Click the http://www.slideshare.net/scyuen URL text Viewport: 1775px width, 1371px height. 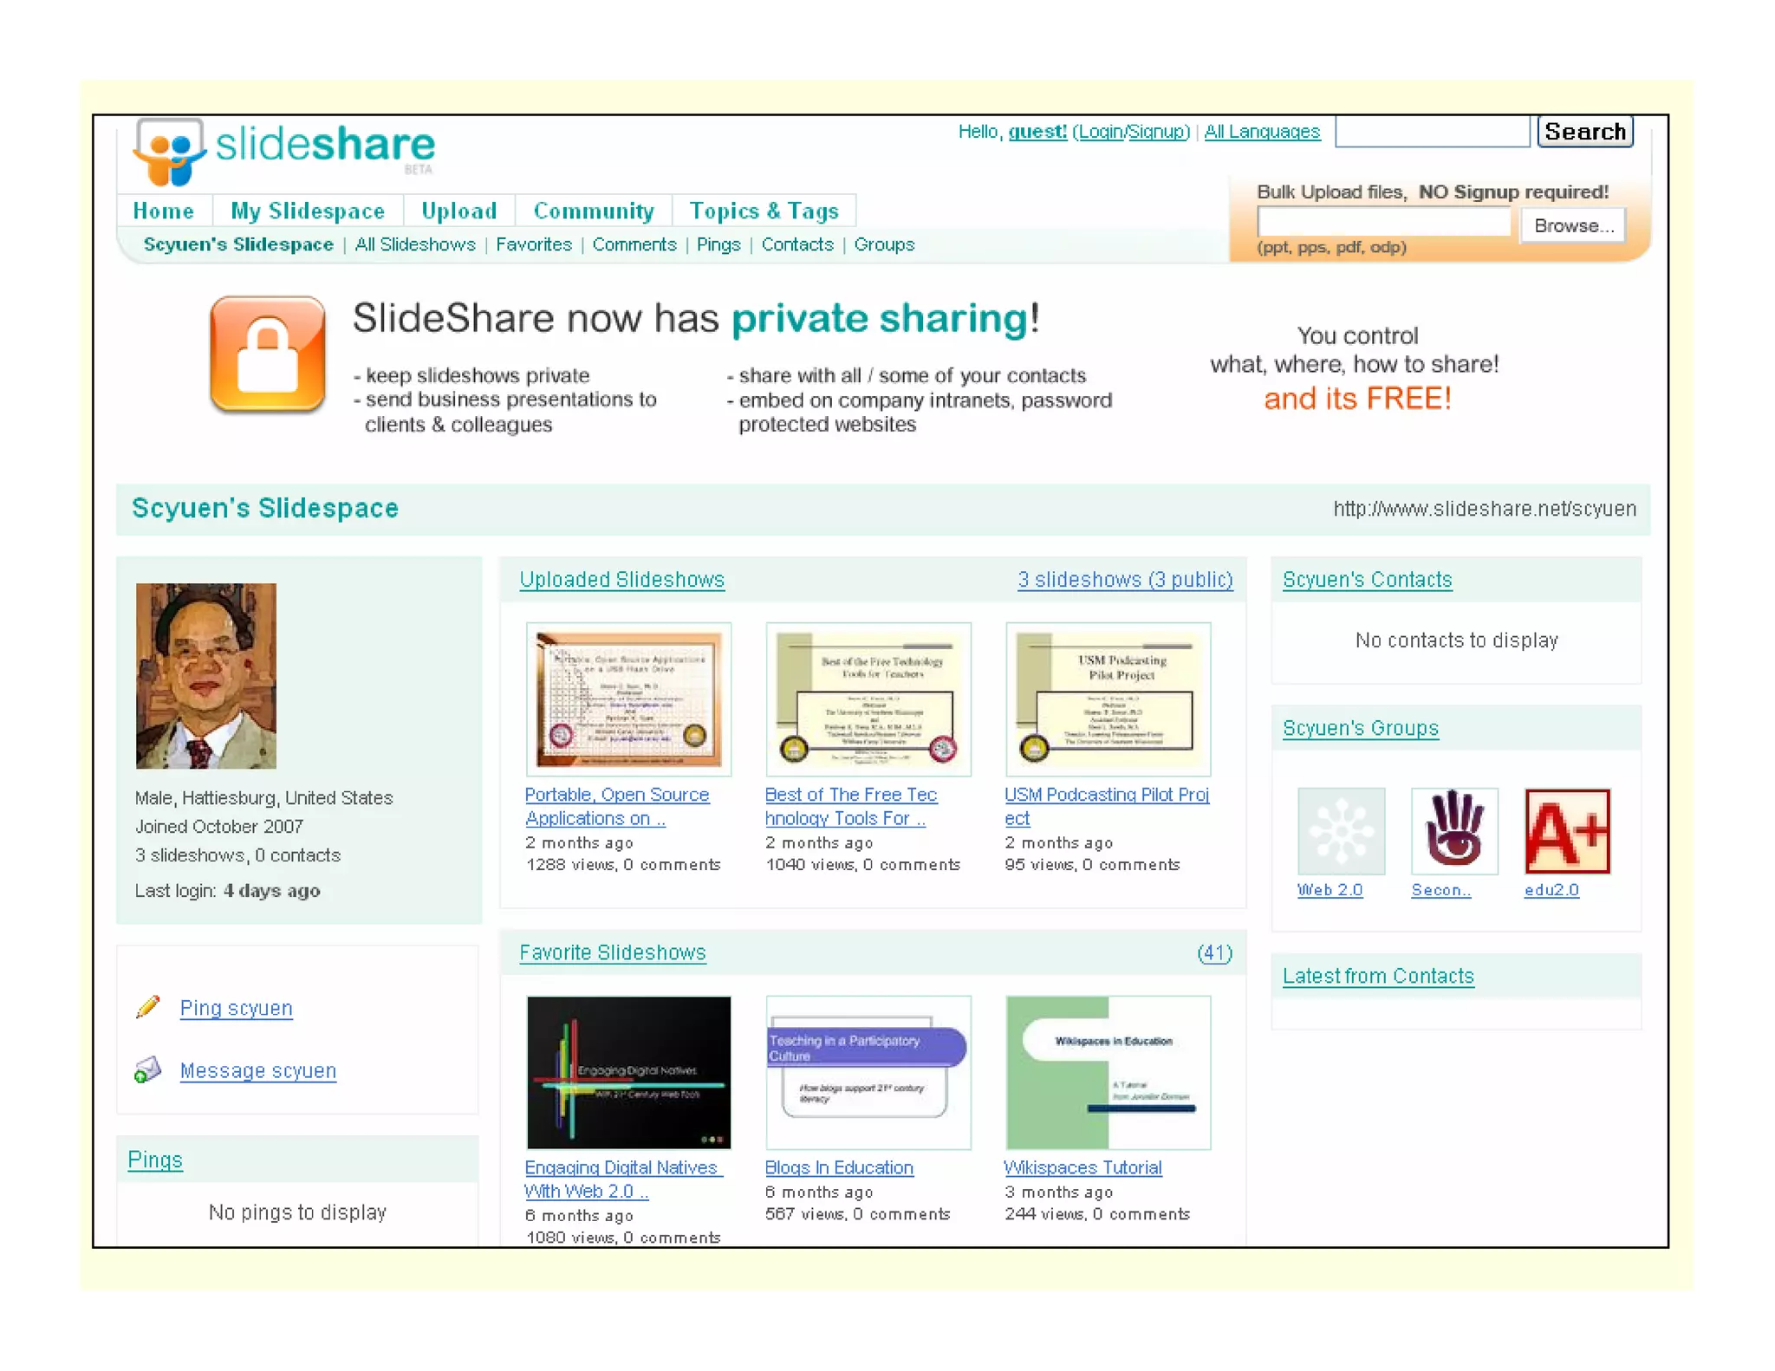[1484, 509]
